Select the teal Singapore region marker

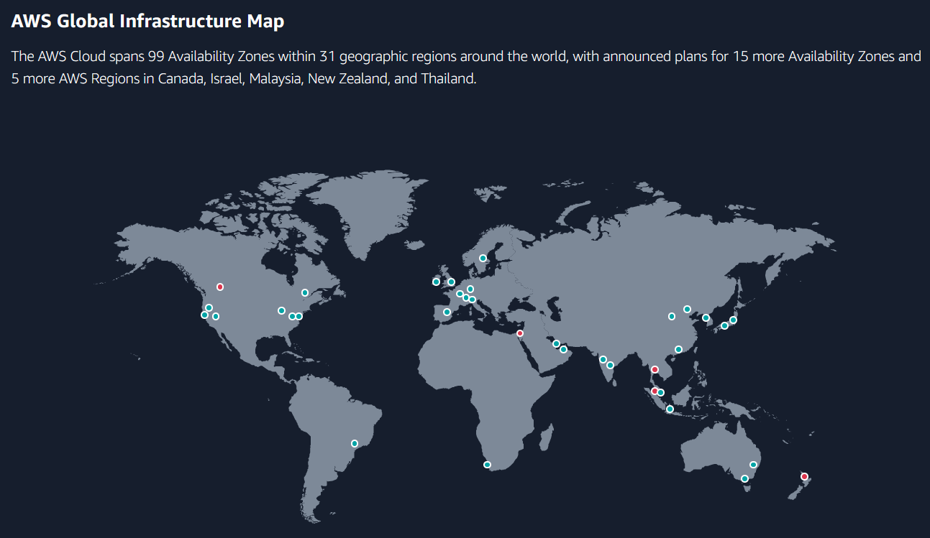661,392
